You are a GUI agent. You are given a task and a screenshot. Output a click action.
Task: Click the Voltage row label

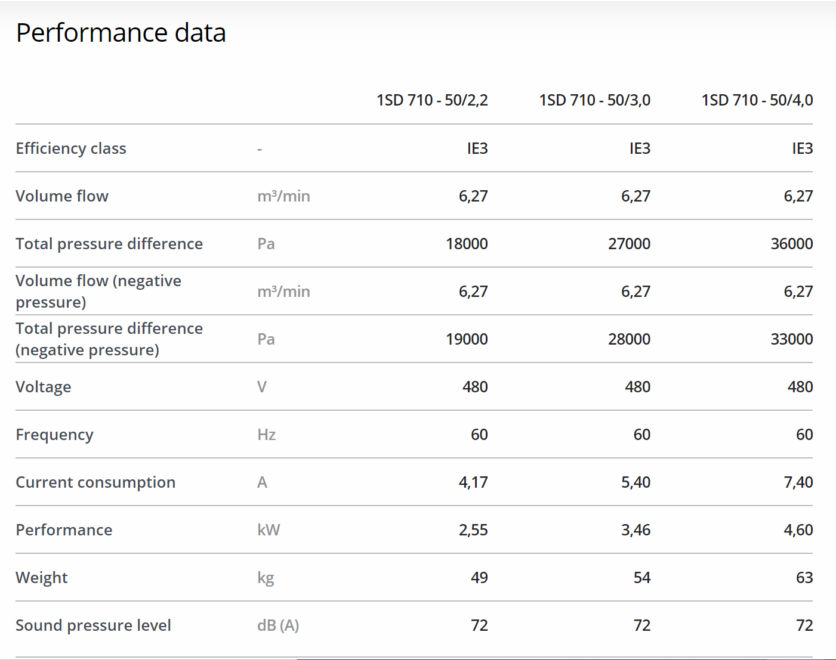44,387
